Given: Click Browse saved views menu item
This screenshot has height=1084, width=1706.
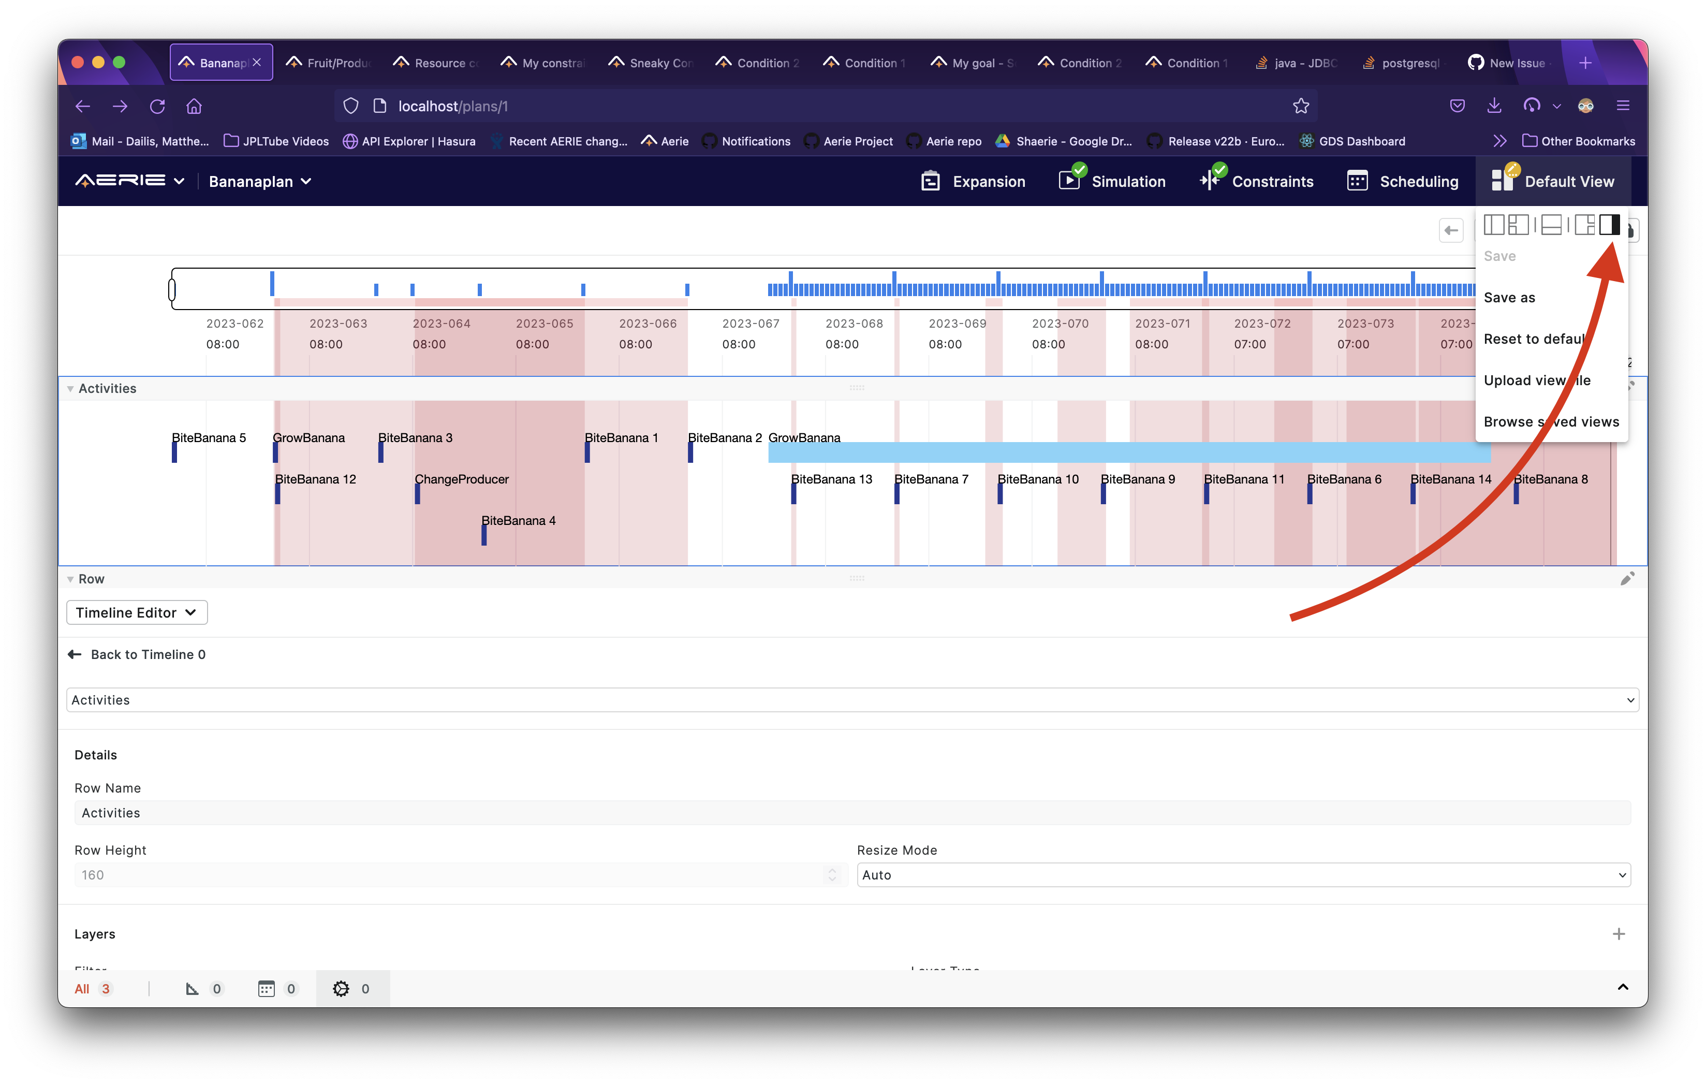Looking at the screenshot, I should 1551,421.
